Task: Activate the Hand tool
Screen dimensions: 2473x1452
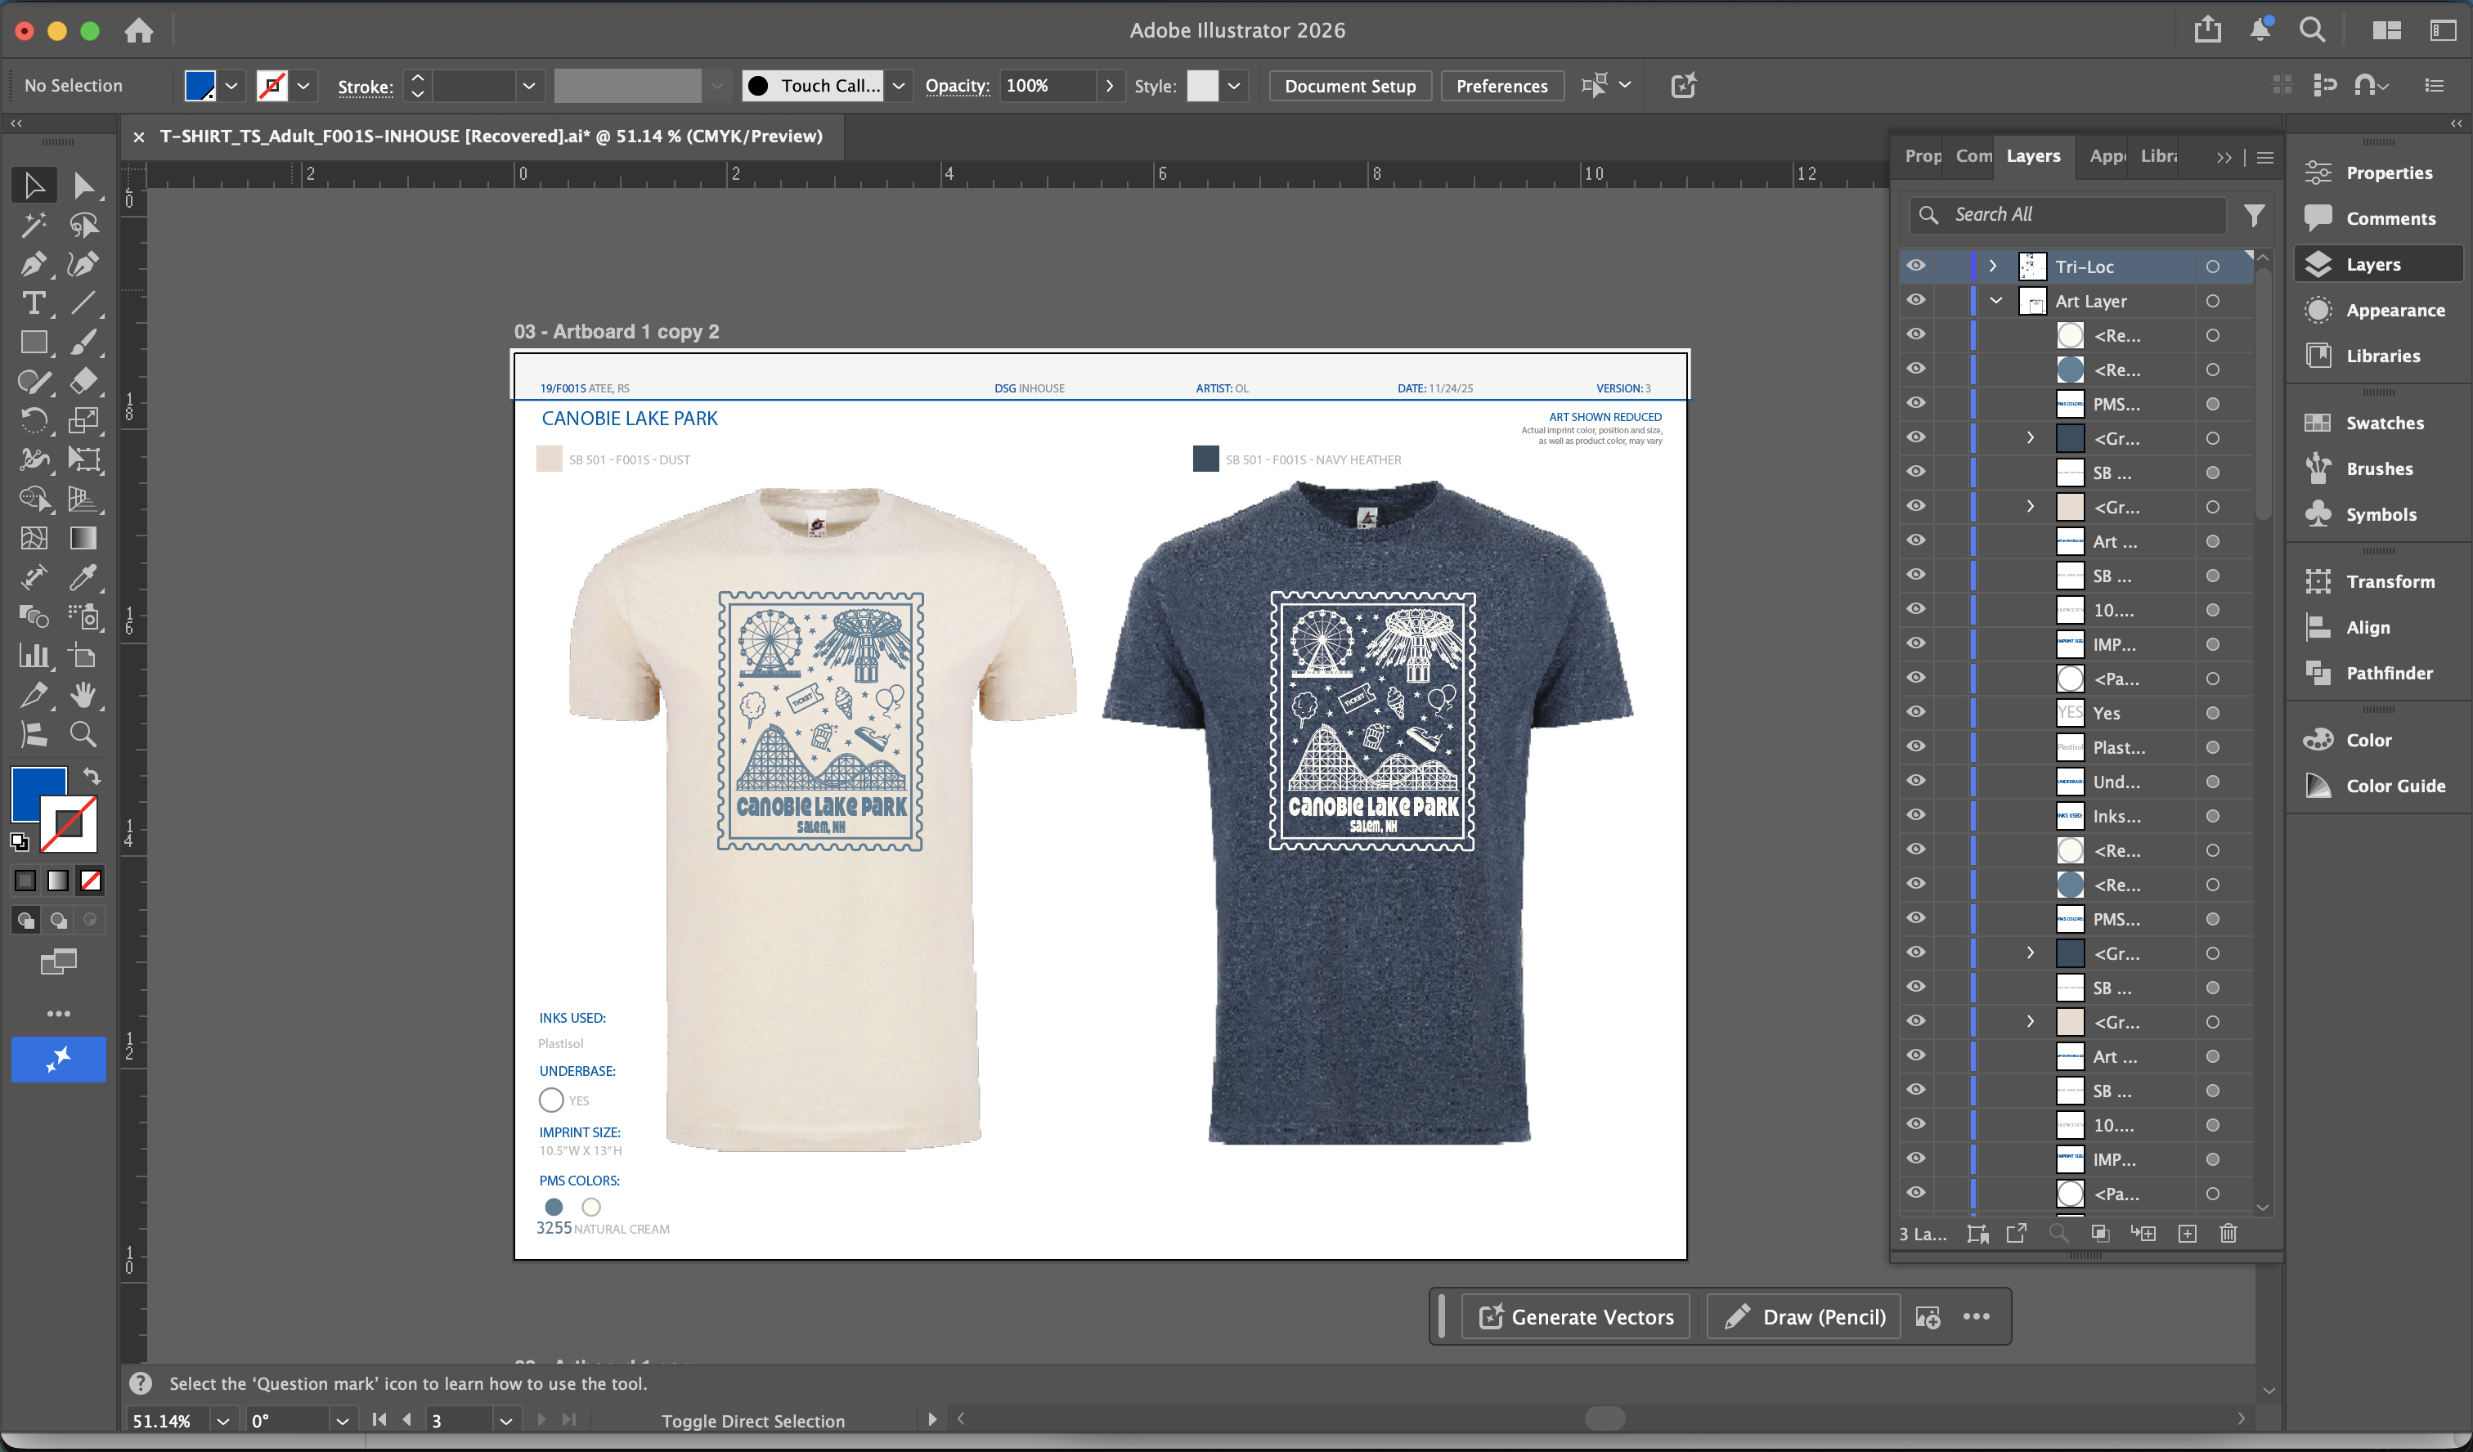Action: (x=83, y=695)
